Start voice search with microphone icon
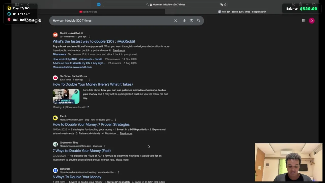Viewport: 325px width, 183px height. point(184,21)
